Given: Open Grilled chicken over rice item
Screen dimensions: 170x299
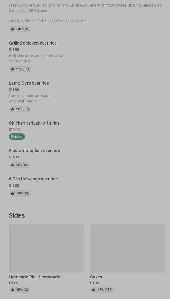Looking at the screenshot, I should point(33,43).
